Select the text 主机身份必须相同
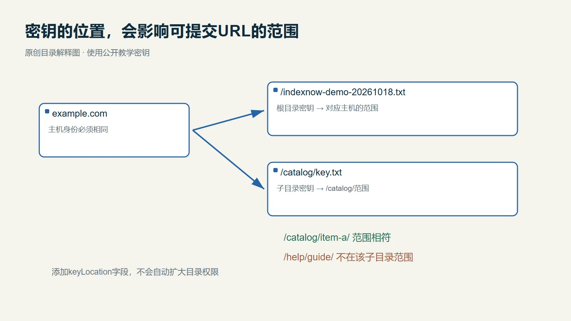 coord(78,129)
